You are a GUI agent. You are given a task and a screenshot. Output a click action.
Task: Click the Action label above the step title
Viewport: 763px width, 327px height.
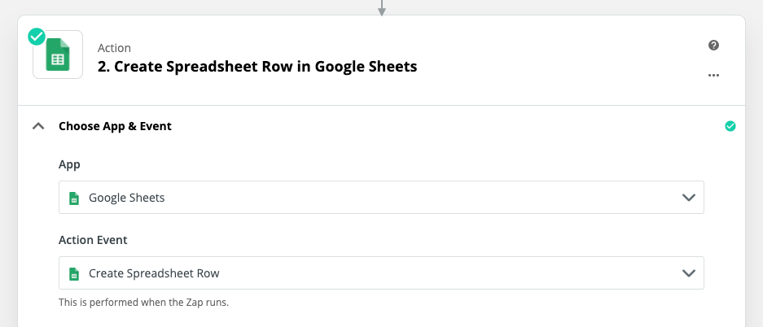[114, 48]
